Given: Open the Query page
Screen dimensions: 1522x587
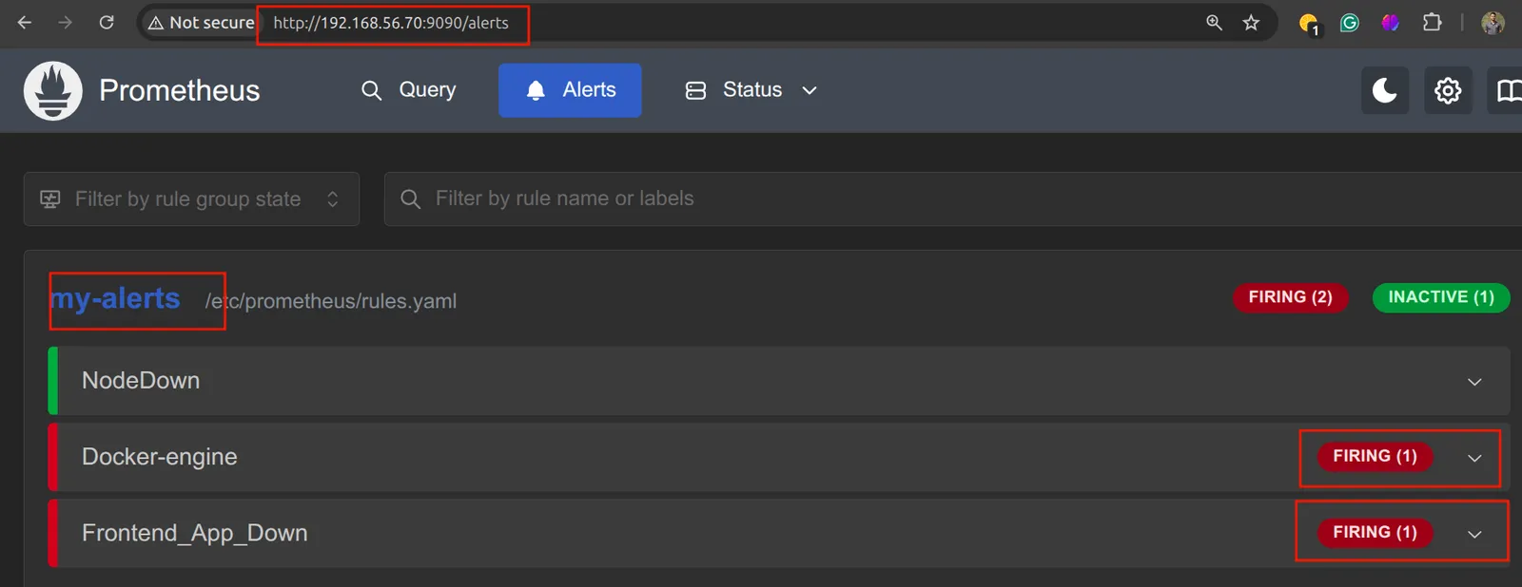Looking at the screenshot, I should [409, 90].
